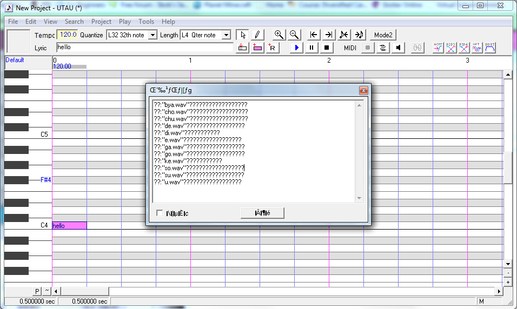Pause playback
The image size is (517, 309).
coord(311,48)
